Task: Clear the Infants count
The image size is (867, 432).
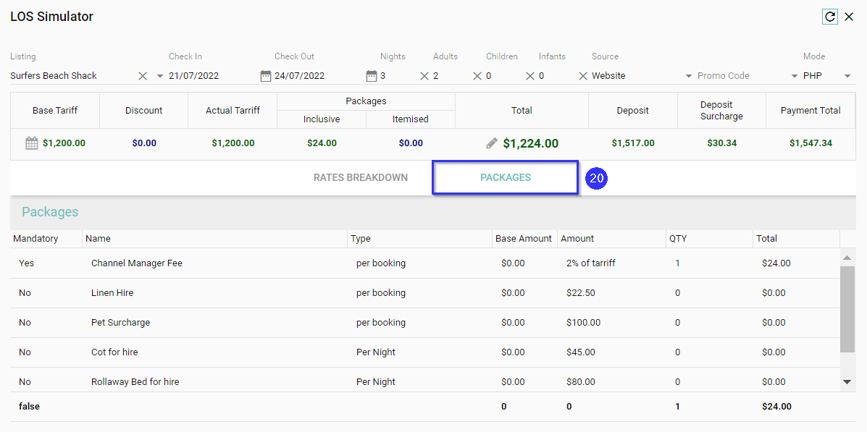Action: point(583,76)
